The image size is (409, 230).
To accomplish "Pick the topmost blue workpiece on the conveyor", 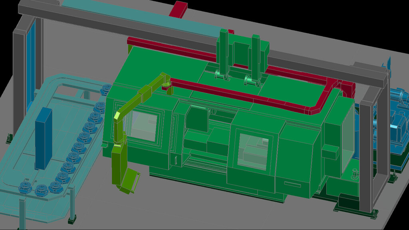I will 106,89.
